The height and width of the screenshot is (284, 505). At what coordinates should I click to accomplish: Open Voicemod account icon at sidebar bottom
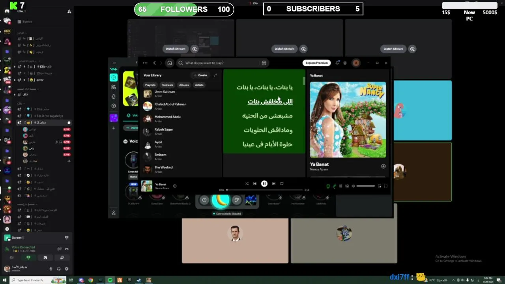point(114,213)
